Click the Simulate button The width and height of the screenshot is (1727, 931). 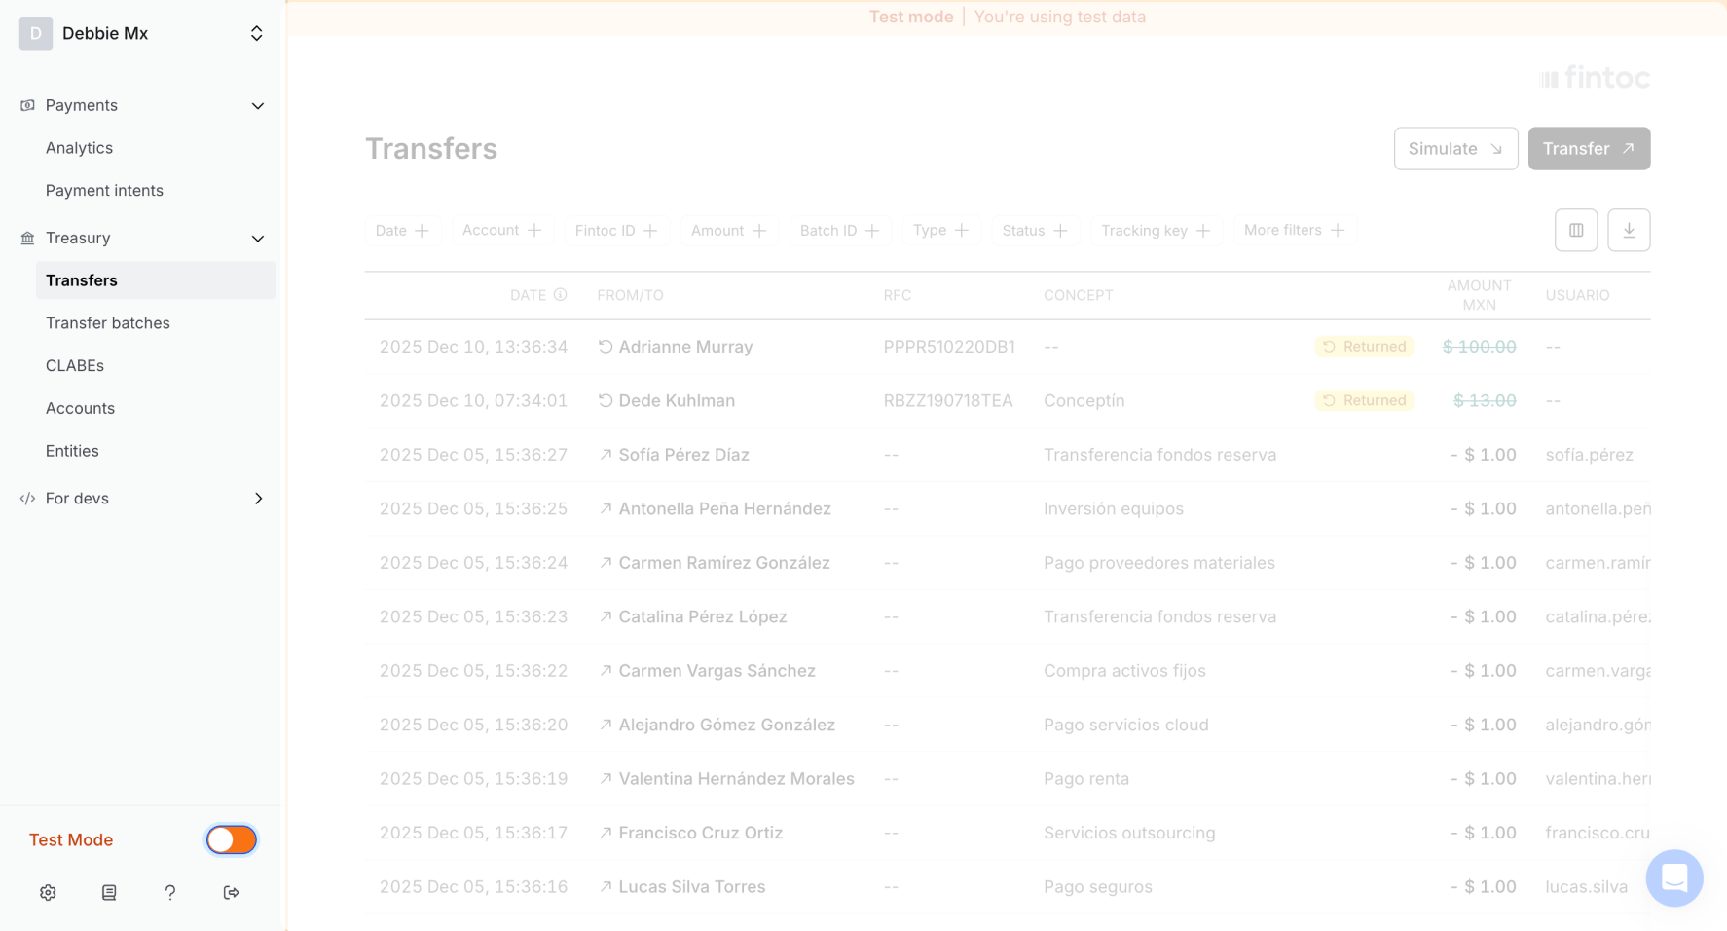point(1455,149)
